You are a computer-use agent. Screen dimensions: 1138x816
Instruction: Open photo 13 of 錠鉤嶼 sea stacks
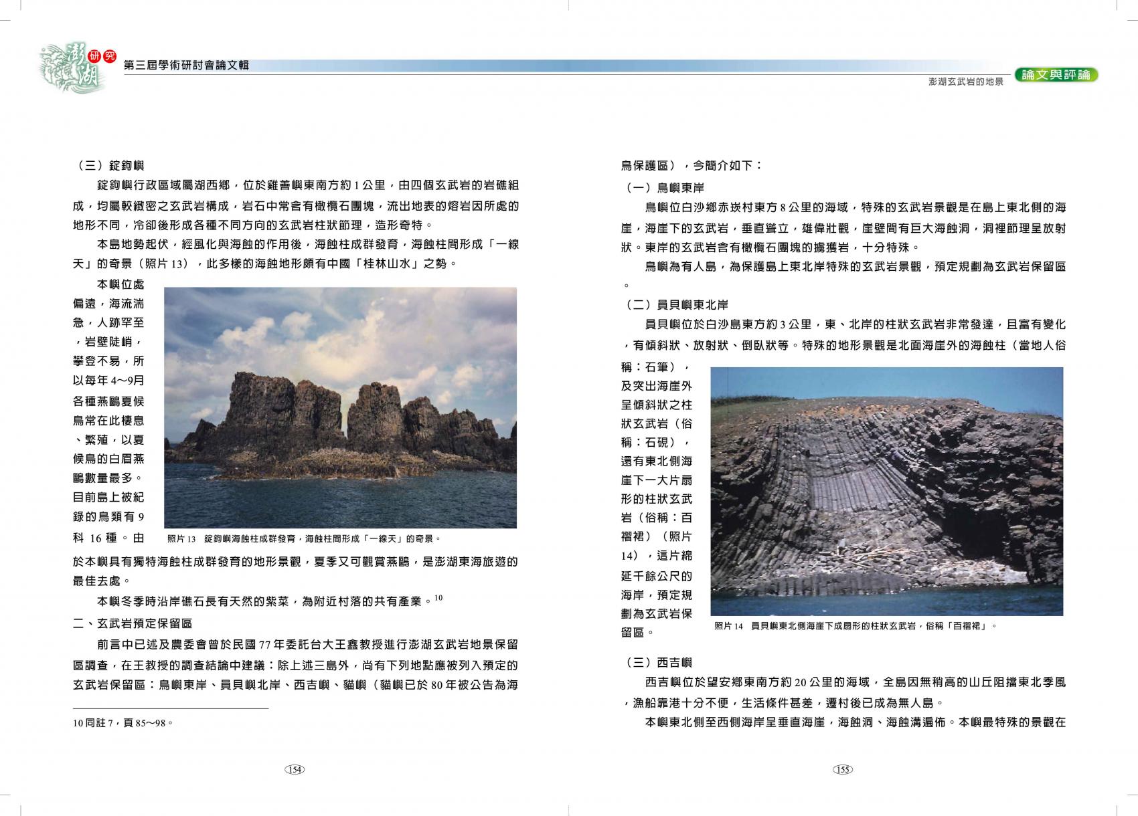340,407
